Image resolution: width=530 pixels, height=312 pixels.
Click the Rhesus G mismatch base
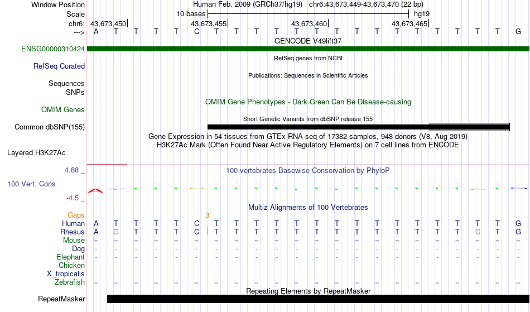(x=116, y=232)
